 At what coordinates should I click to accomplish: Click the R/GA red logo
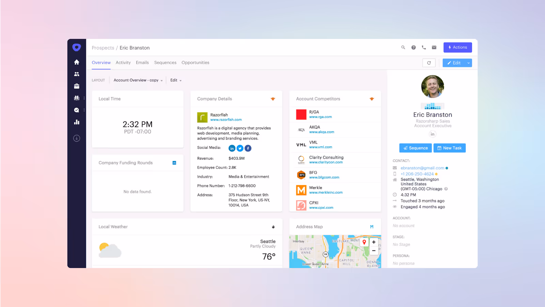[301, 115]
